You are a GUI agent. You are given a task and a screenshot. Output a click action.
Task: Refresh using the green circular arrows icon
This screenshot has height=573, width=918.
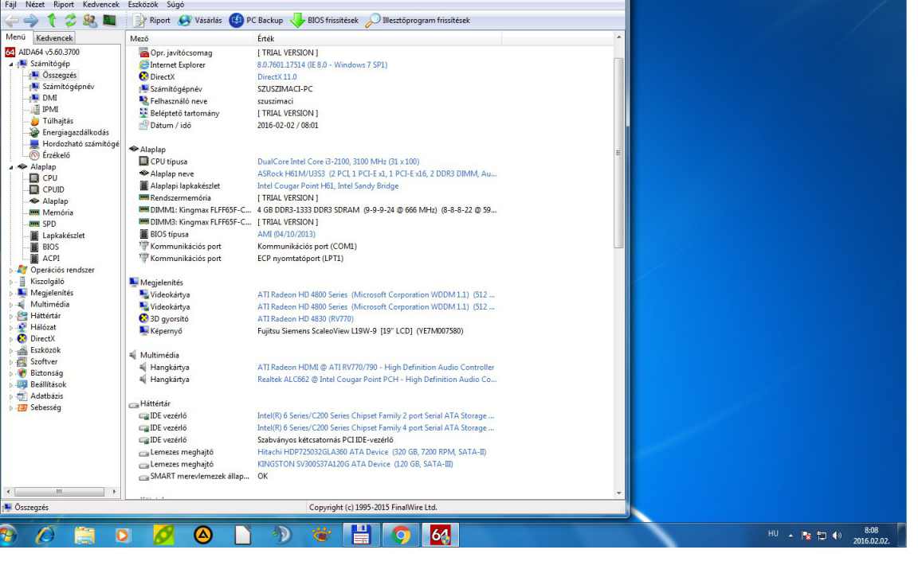(x=70, y=21)
